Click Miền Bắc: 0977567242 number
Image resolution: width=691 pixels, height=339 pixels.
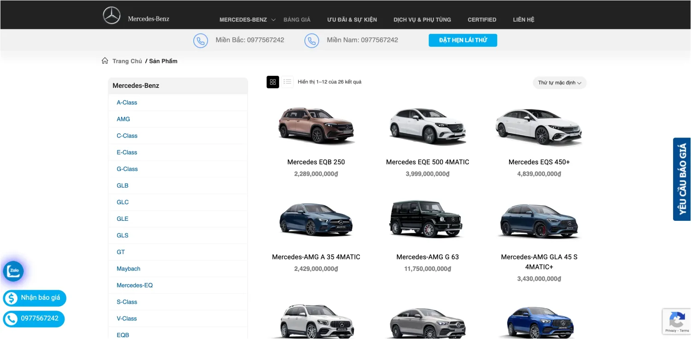[x=250, y=40]
